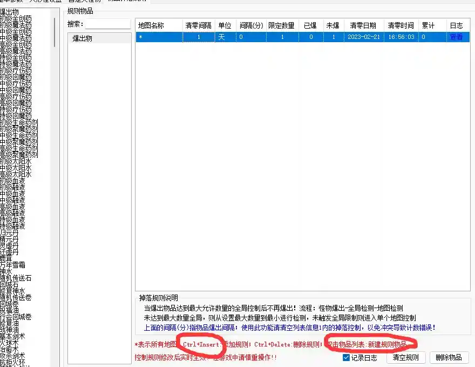Select 中级融液 in the item list

12,200
